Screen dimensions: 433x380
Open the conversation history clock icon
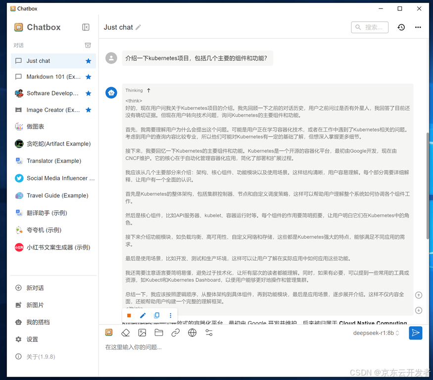(401, 27)
